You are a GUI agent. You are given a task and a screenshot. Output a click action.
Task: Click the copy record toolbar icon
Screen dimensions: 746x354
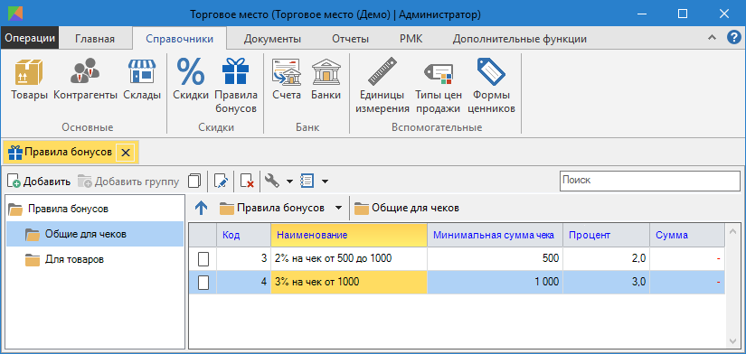click(194, 181)
